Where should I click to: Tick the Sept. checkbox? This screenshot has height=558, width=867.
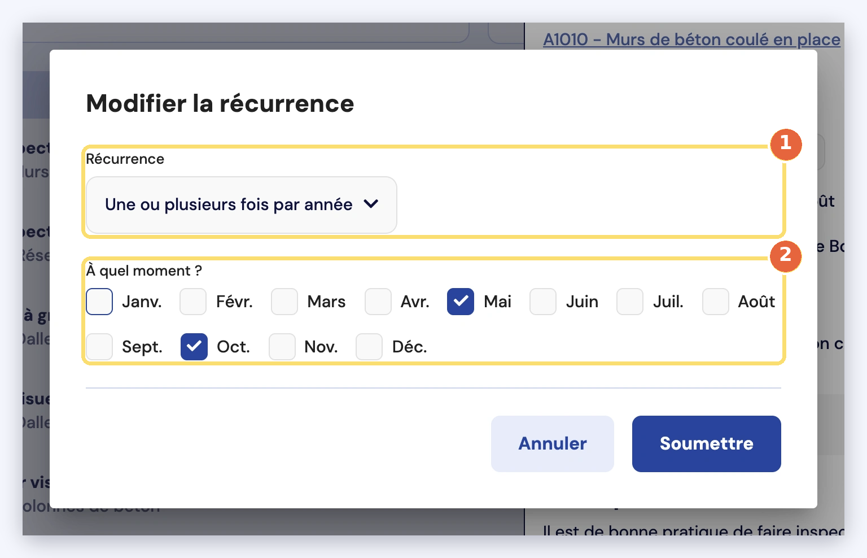(99, 347)
